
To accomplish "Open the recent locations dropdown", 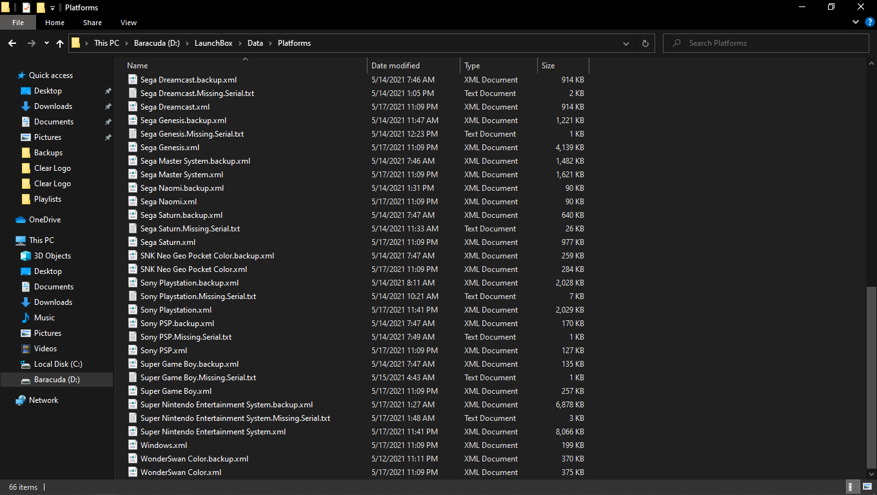I will click(46, 43).
